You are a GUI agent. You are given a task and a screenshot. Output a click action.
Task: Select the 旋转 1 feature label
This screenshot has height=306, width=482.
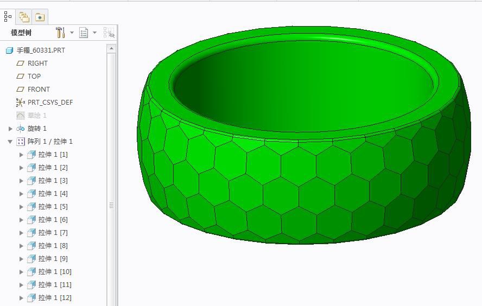point(37,129)
